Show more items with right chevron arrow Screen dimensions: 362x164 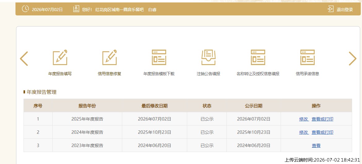tap(352, 59)
